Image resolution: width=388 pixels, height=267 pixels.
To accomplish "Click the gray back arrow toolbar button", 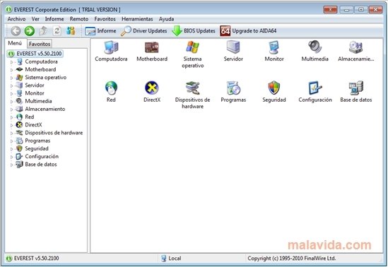I will pyautogui.click(x=16, y=31).
